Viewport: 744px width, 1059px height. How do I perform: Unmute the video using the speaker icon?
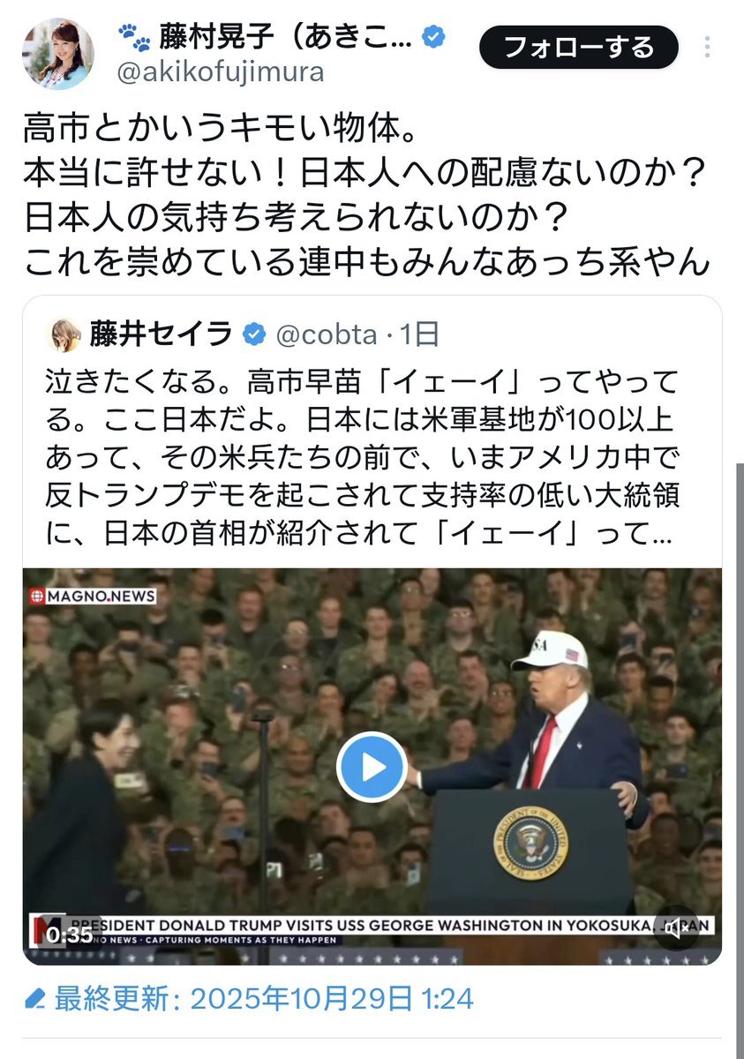tap(678, 929)
